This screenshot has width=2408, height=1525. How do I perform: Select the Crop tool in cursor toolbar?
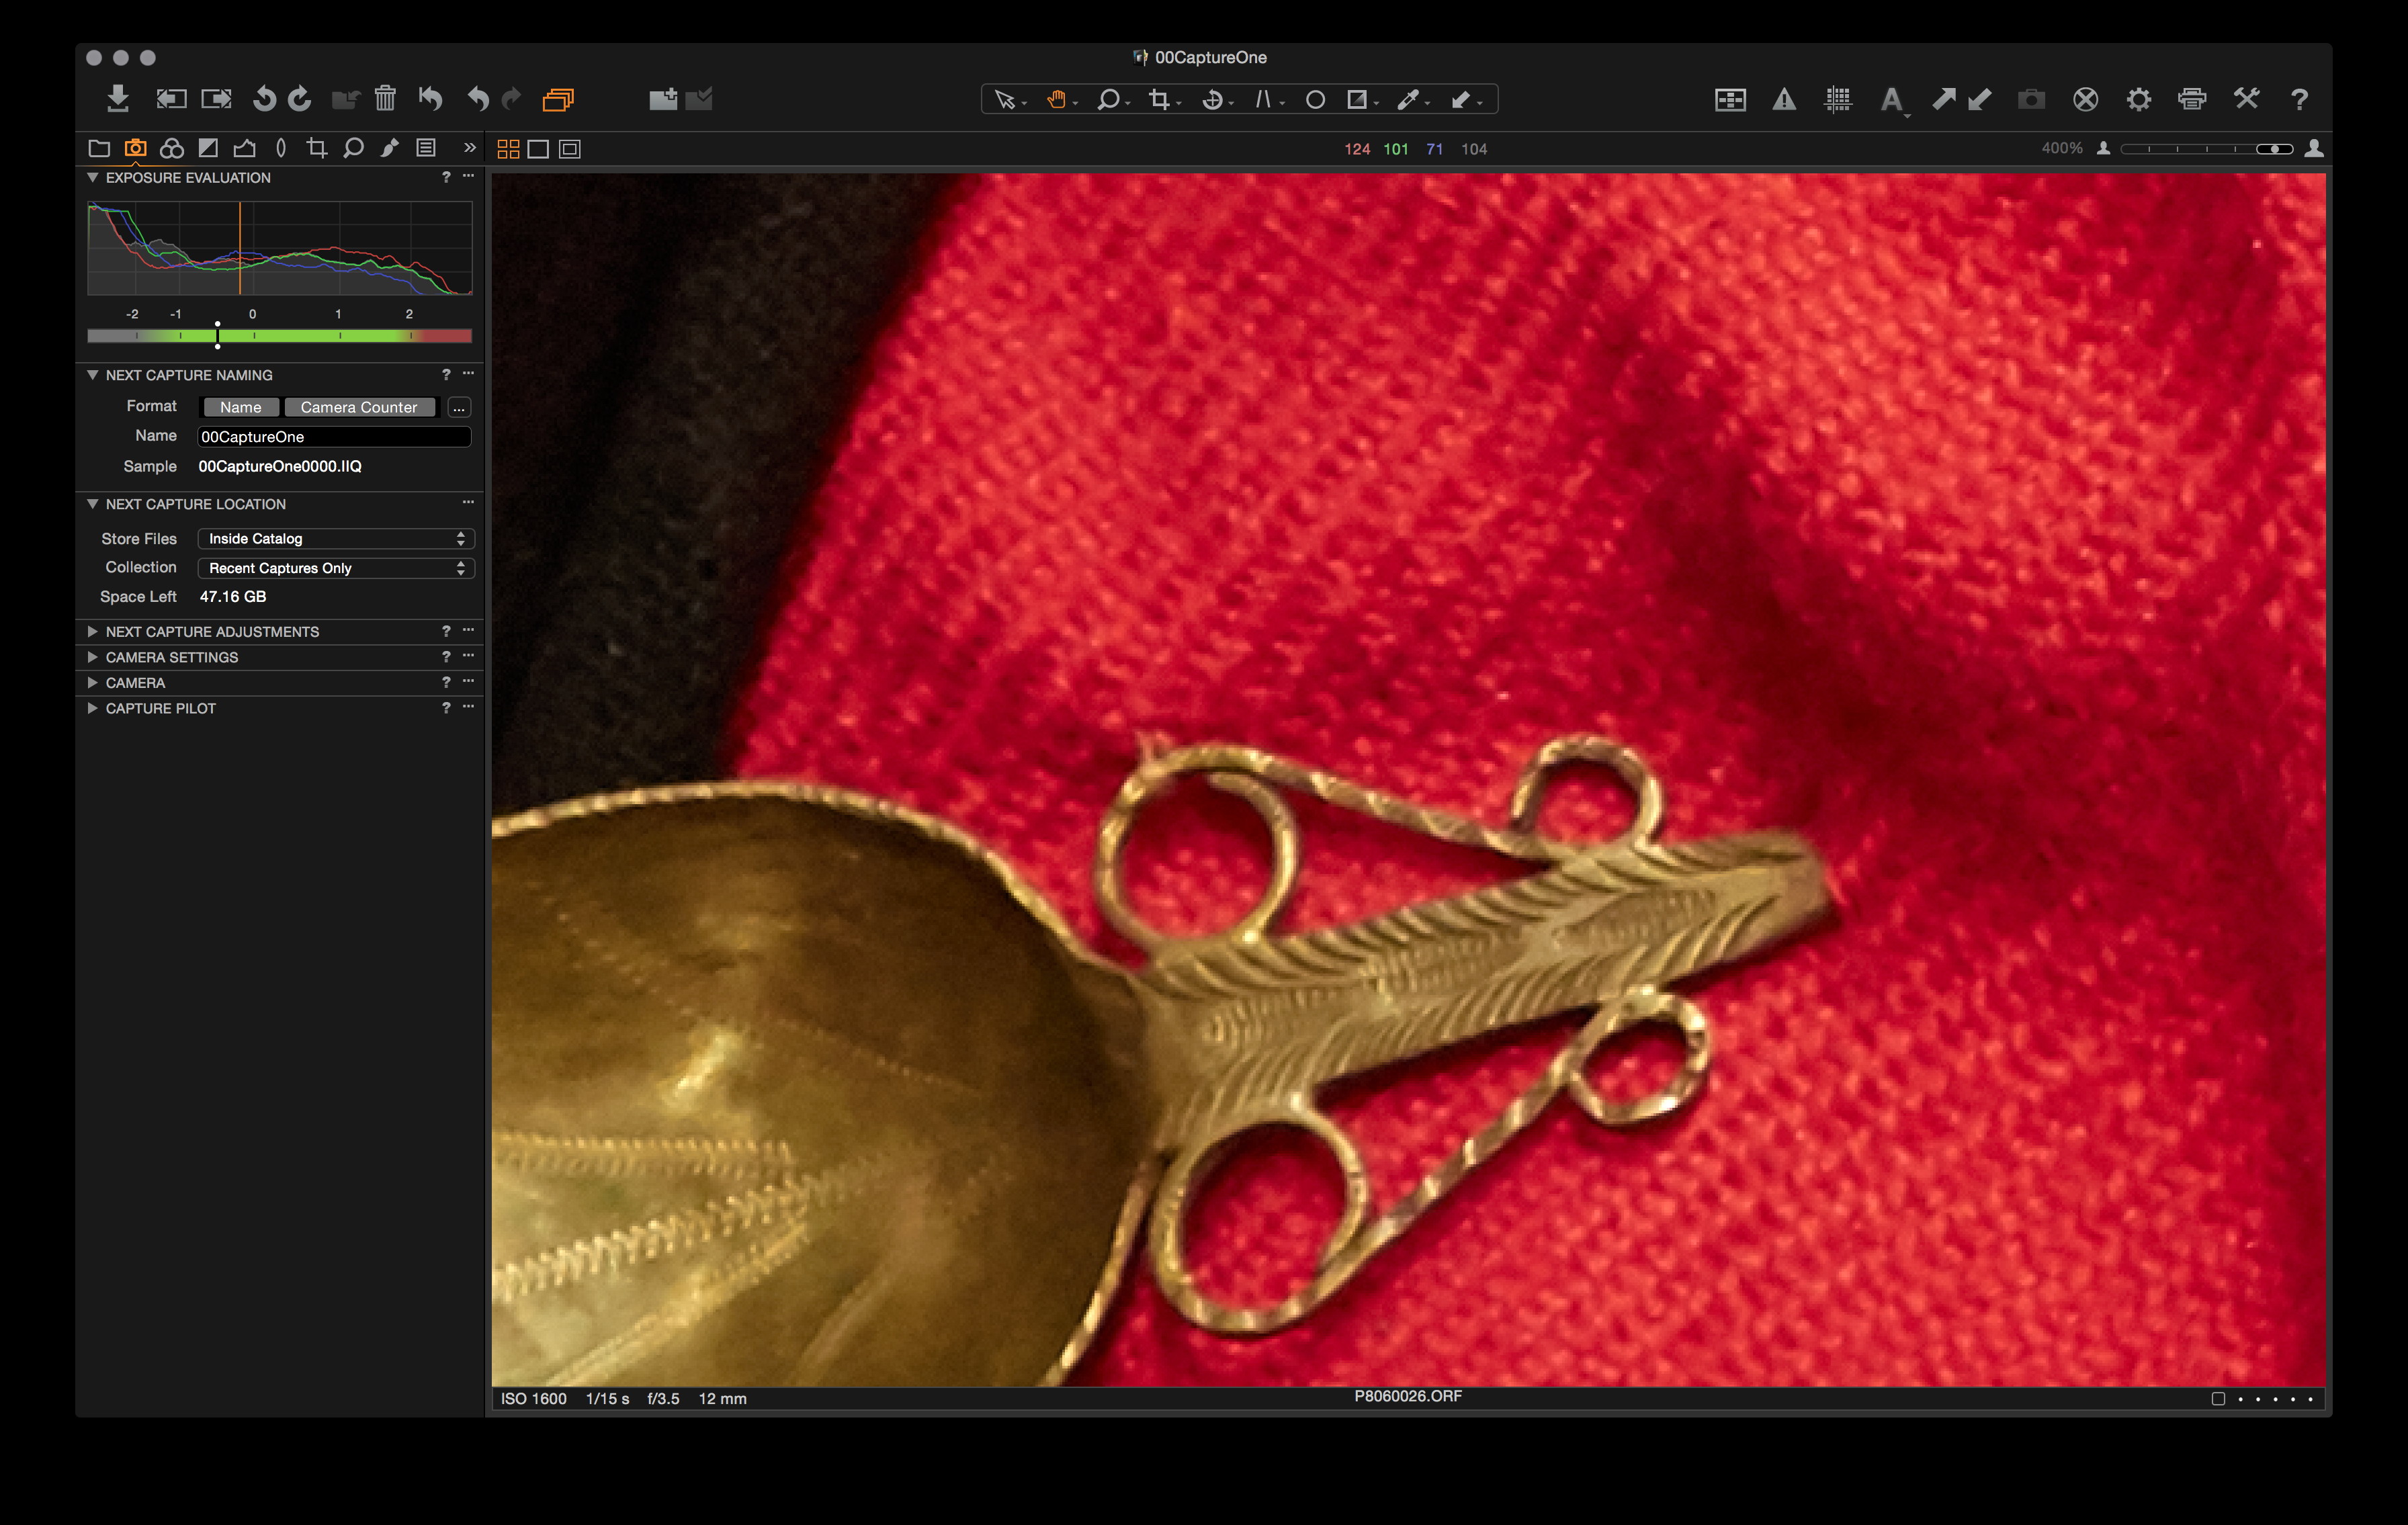click(1159, 99)
